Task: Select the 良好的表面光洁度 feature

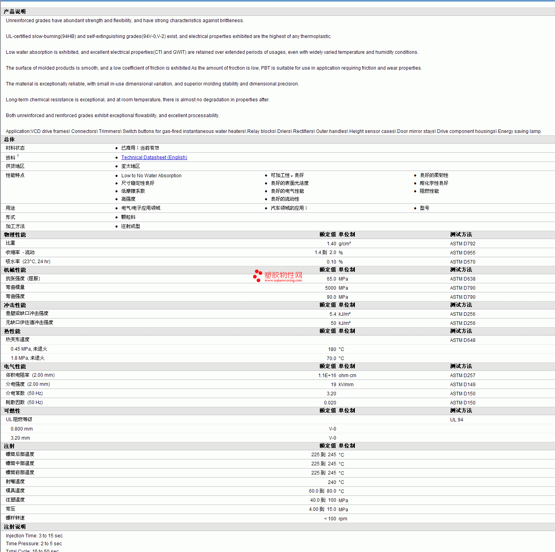Action: tap(290, 183)
